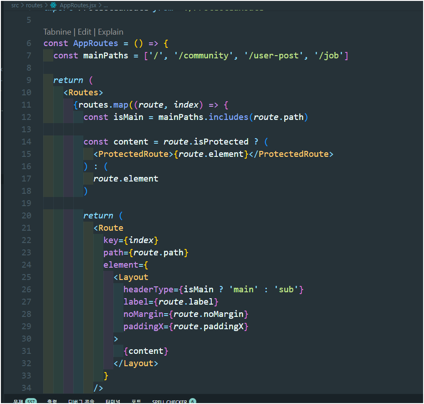This screenshot has width=424, height=404.
Task: Click the 557 problems count badge
Action: point(31,401)
